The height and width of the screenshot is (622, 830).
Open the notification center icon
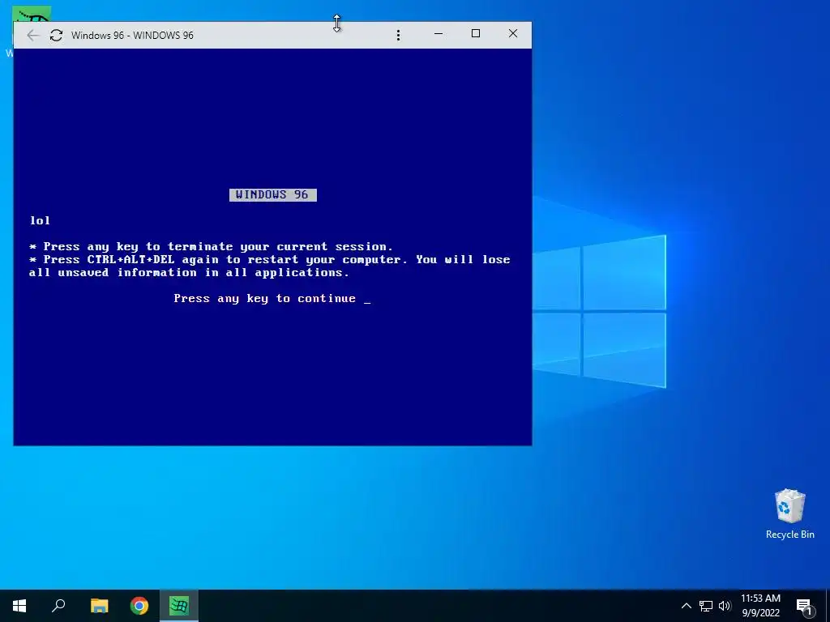pyautogui.click(x=804, y=607)
